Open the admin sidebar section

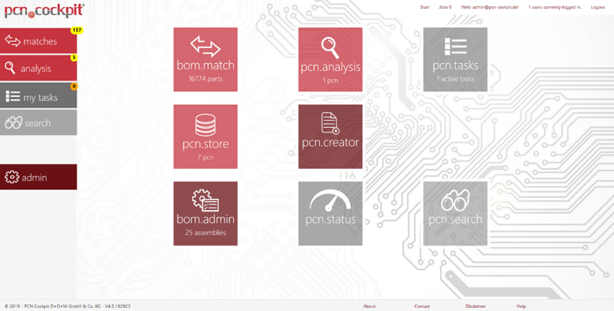pos(39,177)
